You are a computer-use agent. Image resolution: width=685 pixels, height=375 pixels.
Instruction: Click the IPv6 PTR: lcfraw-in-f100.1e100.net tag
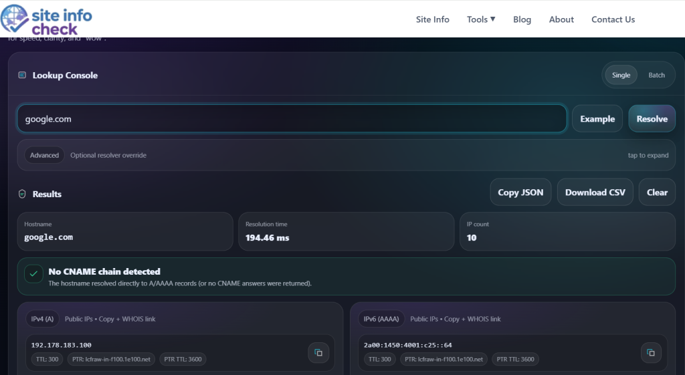pos(444,359)
